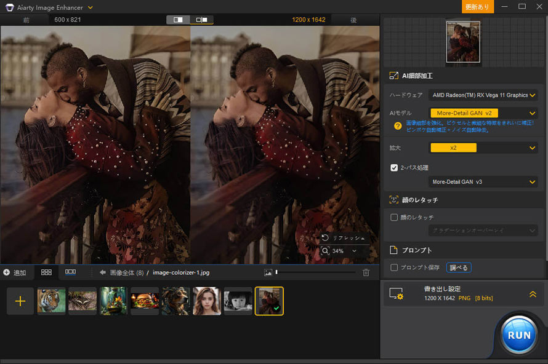Open the 書き出し設定 gear icon
Screen dimensions: 548x364
(x=396, y=294)
